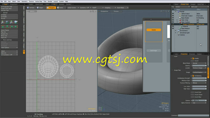Image resolution: width=210 pixels, height=118 pixels.
Task: Click the Unwrap Tool button
Action: point(9,10)
